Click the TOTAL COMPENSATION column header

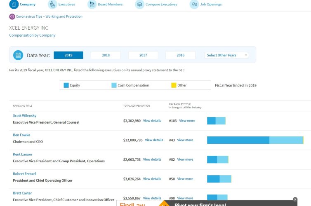pos(137,106)
